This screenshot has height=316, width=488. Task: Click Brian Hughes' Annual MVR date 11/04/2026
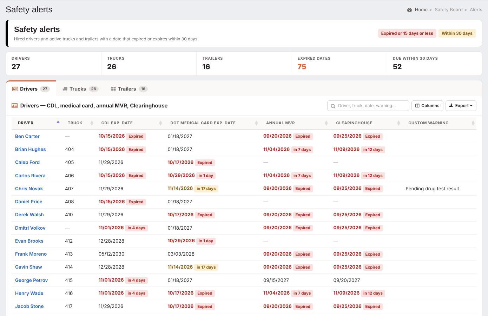[x=276, y=149]
